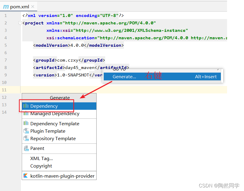Click the xml version declaration text
The width and height of the screenshot is (244, 191).
pyautogui.click(x=73, y=15)
